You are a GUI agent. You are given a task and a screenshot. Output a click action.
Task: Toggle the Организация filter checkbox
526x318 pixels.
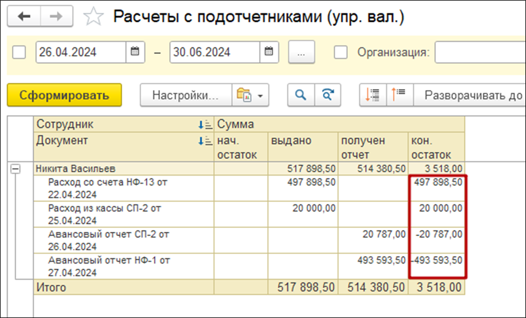pyautogui.click(x=341, y=52)
